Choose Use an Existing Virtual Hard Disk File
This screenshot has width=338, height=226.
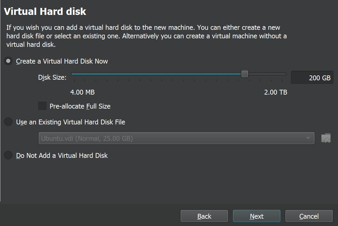click(9, 122)
